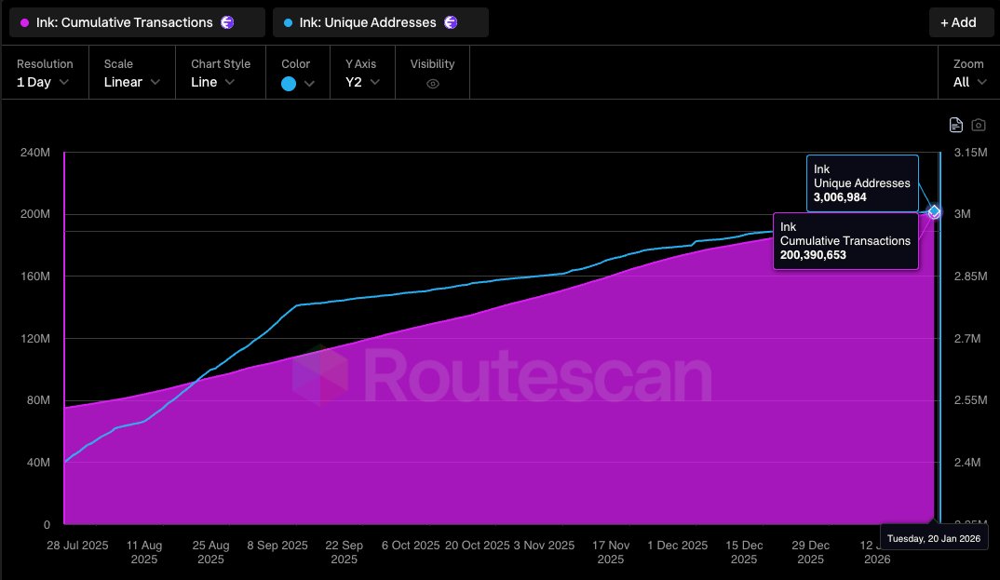Open the document/export data icon above the chart

(x=958, y=124)
